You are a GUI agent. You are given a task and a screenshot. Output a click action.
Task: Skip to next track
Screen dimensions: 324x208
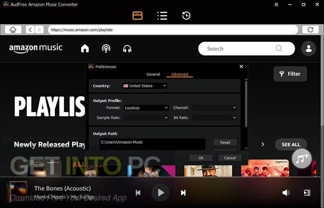click(183, 193)
